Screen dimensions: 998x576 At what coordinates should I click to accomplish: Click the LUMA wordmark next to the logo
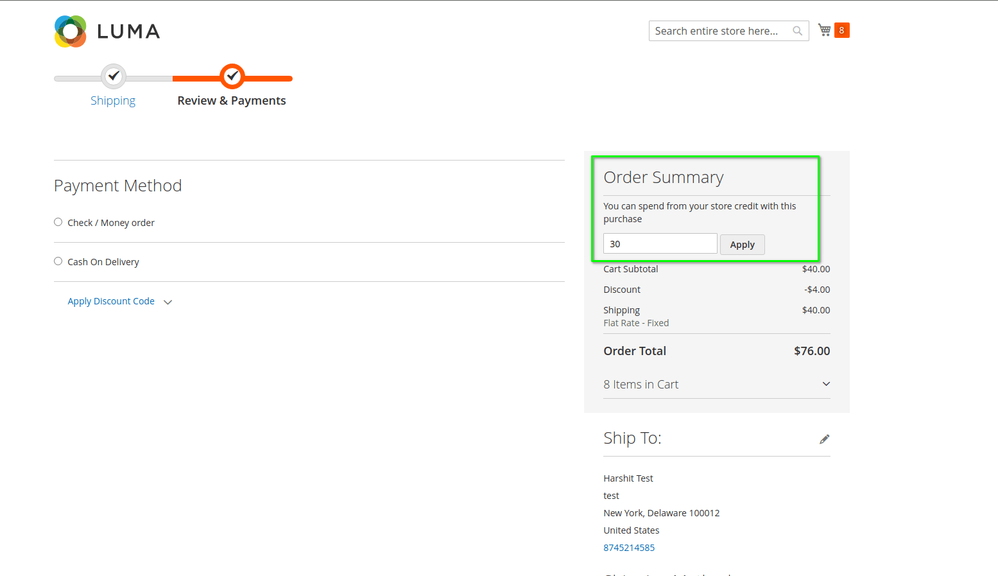[128, 31]
